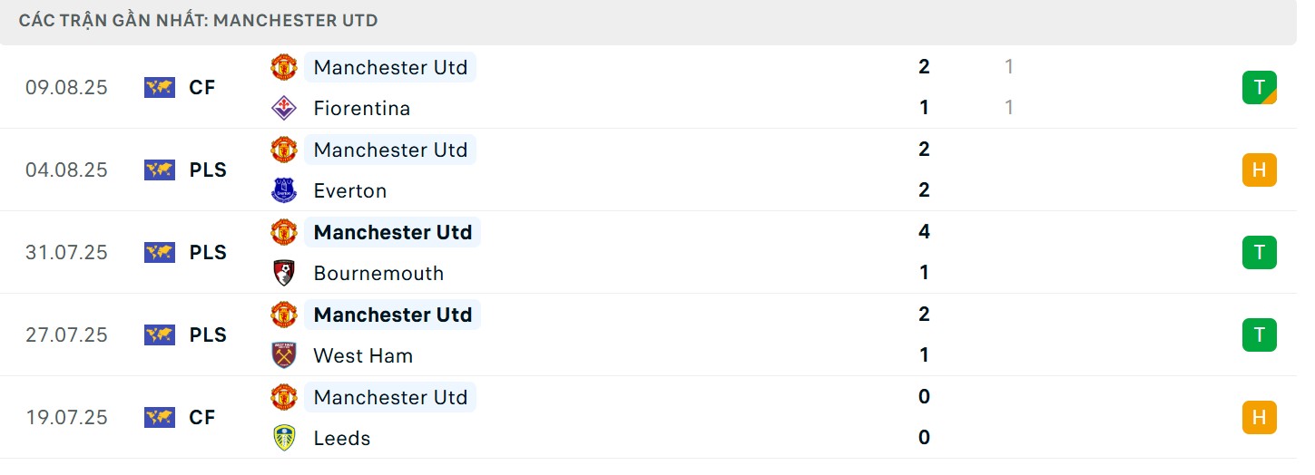The width and height of the screenshot is (1315, 475).
Task: Open the West Ham team link
Action: (363, 355)
